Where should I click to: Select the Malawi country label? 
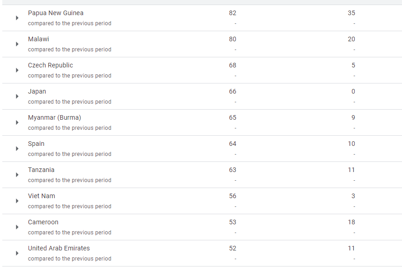39,39
